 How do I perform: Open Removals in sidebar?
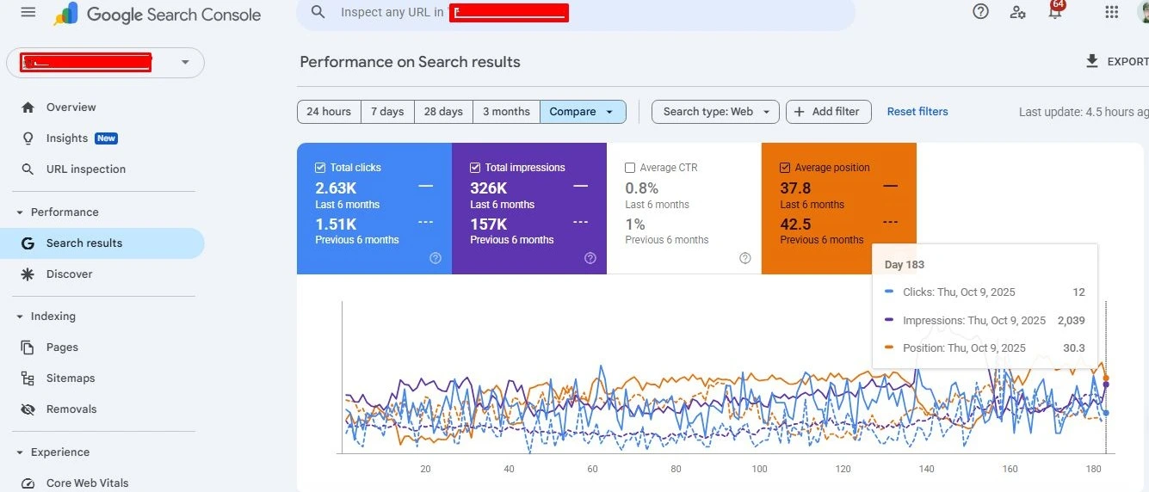[x=71, y=409]
